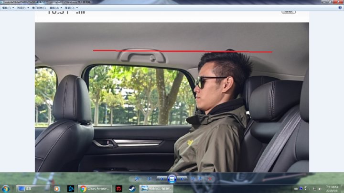Open the taskbar clock and date

tap(332, 189)
